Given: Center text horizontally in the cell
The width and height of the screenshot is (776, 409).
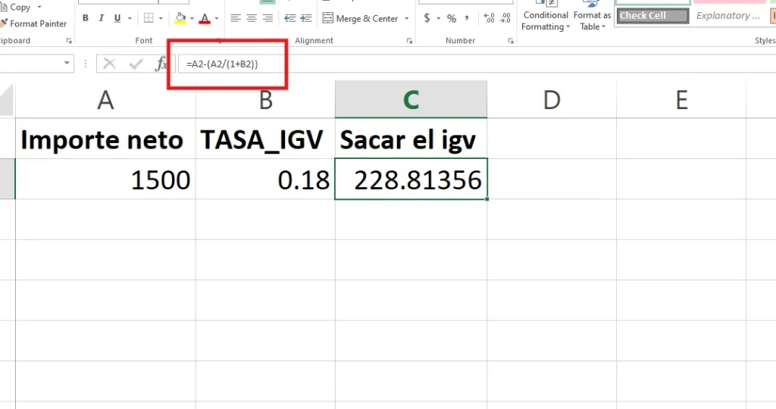Looking at the screenshot, I should (252, 18).
